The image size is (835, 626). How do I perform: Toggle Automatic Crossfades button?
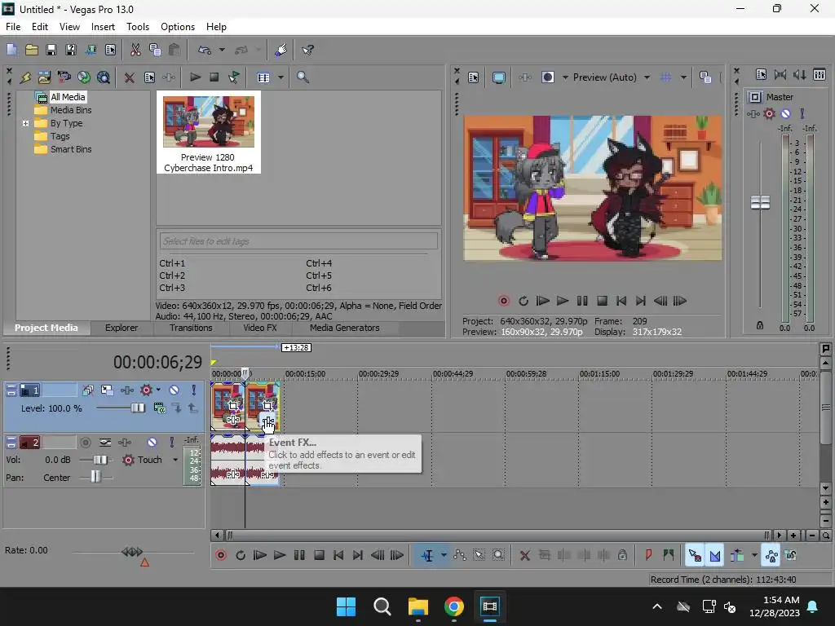[714, 556]
